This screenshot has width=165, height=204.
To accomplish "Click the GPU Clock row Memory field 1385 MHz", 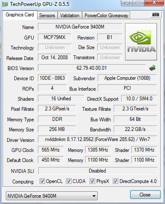I will [x=98, y=150].
